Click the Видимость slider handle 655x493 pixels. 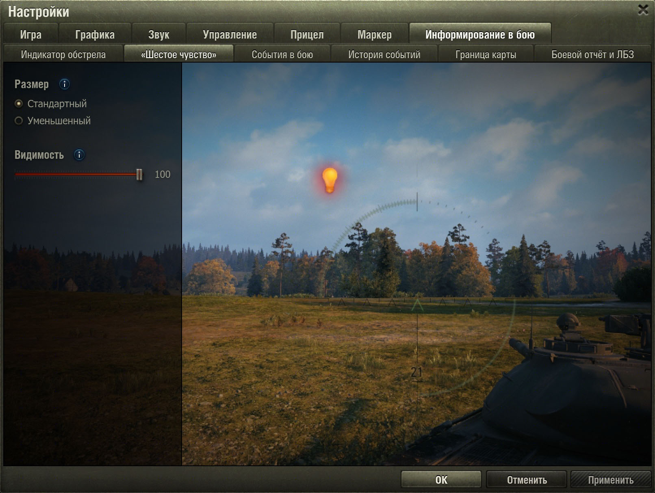pos(139,175)
